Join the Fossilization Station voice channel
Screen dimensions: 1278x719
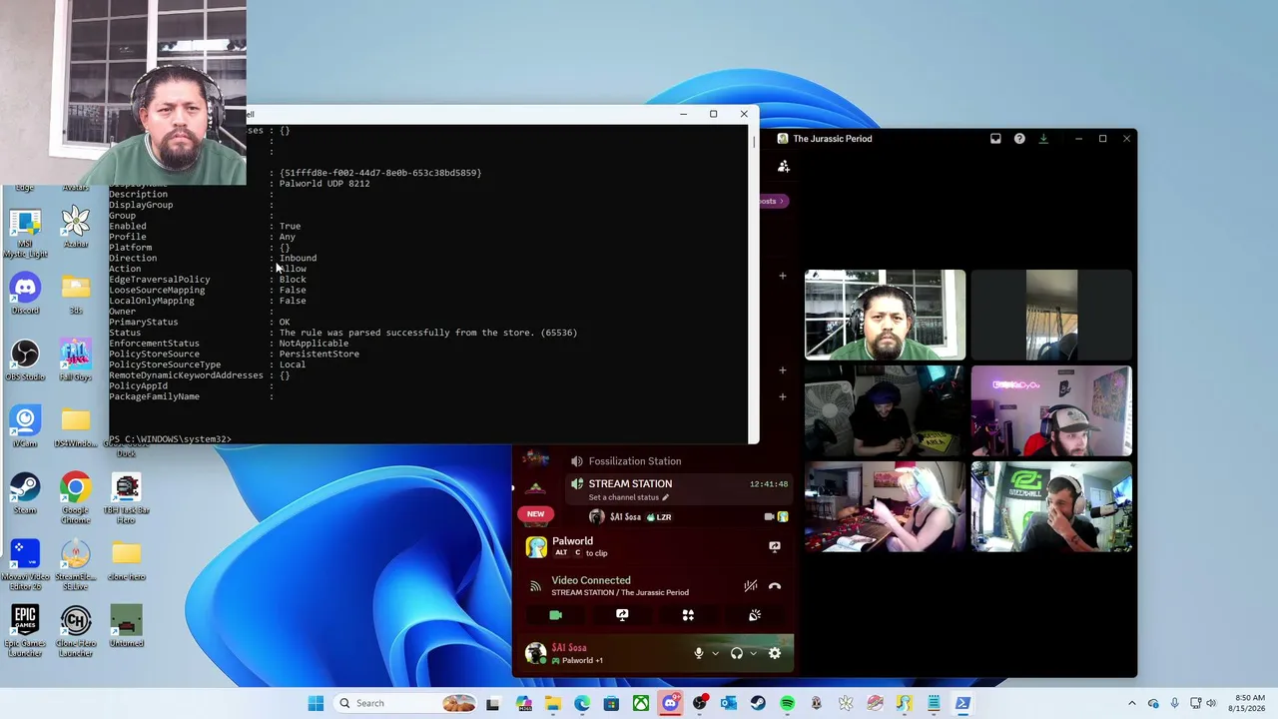tap(634, 461)
